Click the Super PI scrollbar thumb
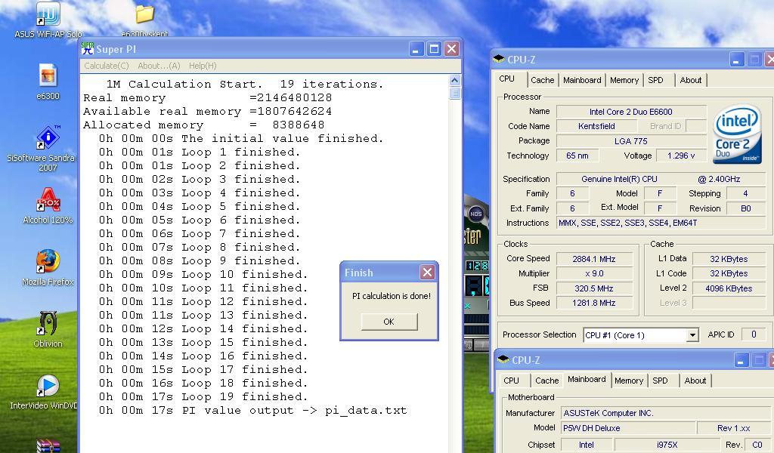Viewport: 774px width, 453px height. coord(454,93)
